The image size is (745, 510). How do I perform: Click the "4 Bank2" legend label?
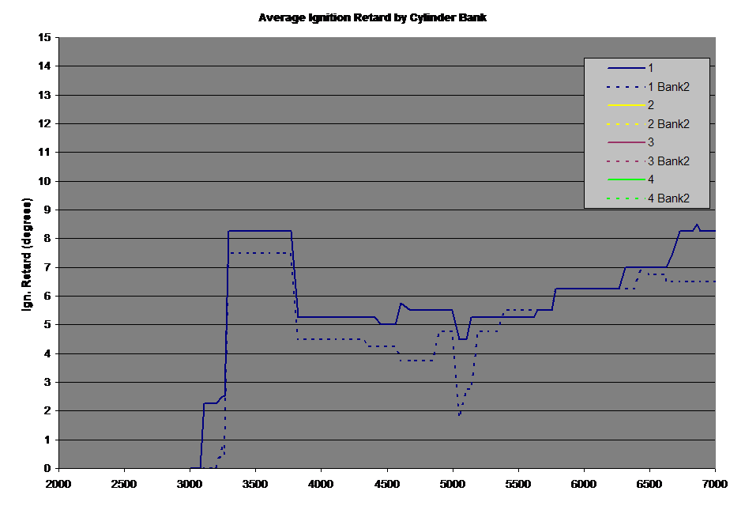(x=668, y=198)
